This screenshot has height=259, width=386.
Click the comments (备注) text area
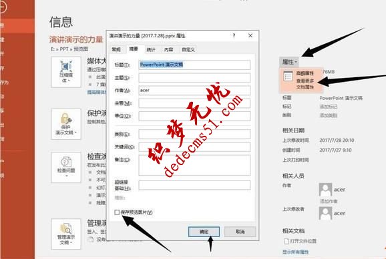tap(194, 165)
